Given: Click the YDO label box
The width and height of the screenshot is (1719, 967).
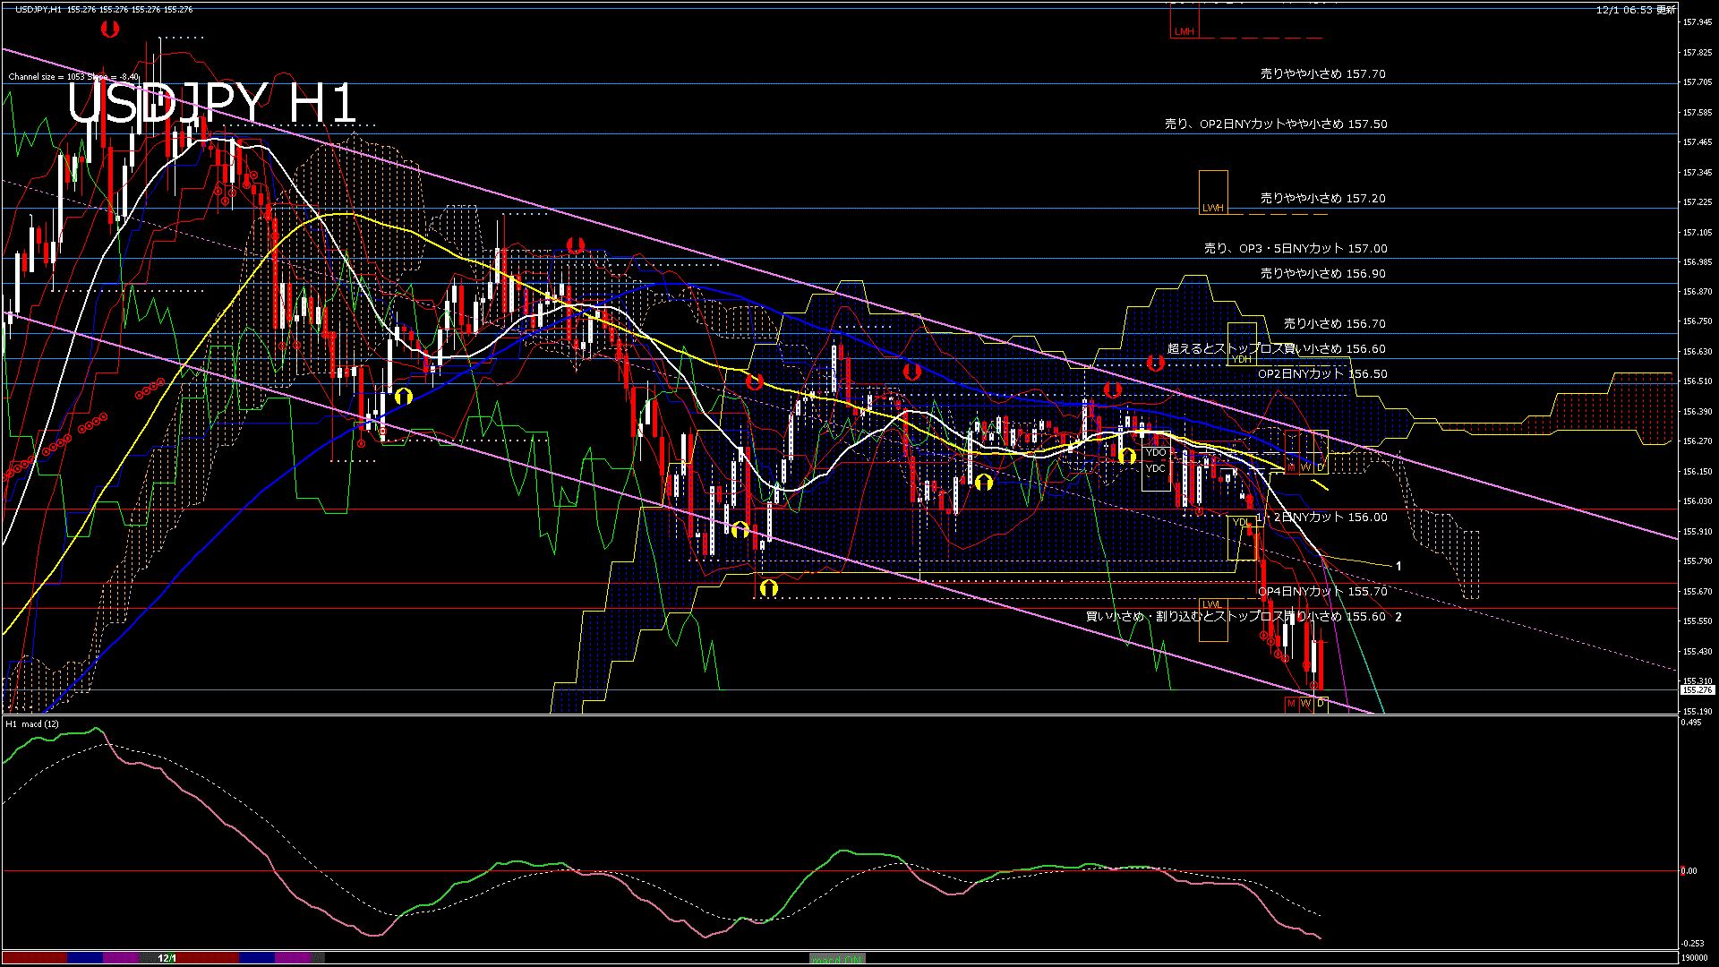Looking at the screenshot, I should click(x=1156, y=452).
